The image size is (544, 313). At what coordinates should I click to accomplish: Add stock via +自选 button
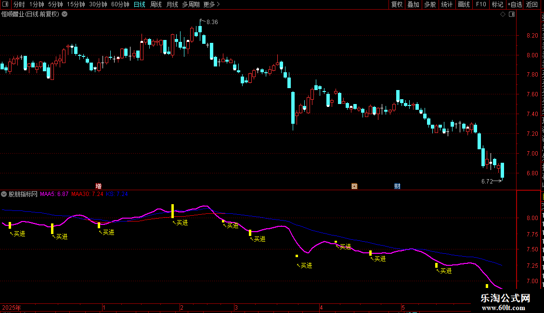pyautogui.click(x=515, y=4)
